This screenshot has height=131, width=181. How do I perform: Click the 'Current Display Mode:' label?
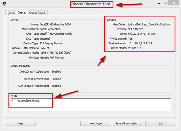[x=26, y=53]
